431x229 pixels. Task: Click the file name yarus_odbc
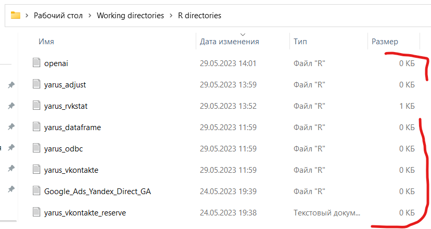click(64, 149)
